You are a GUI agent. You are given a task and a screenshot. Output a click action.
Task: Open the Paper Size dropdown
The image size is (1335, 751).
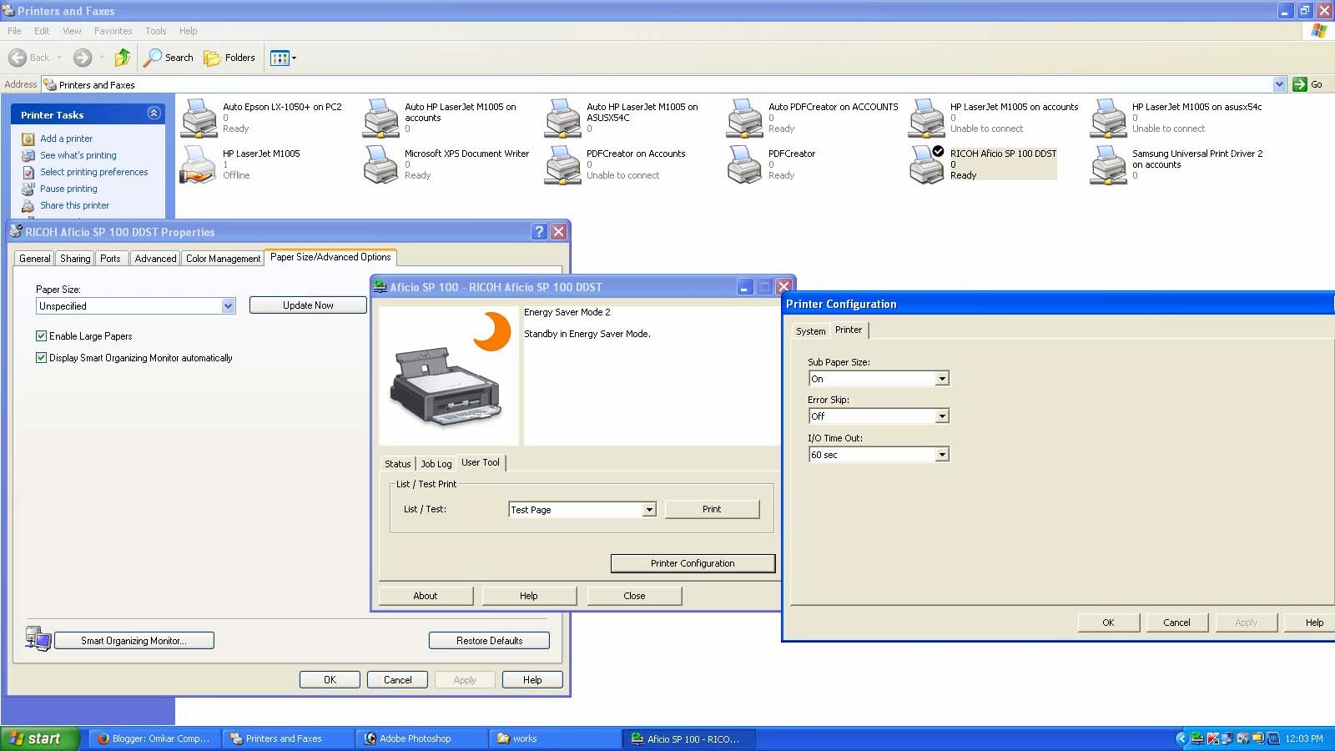coord(228,305)
